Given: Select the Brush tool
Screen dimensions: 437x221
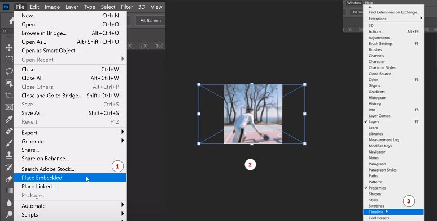Looking at the screenshot, I should (9, 143).
